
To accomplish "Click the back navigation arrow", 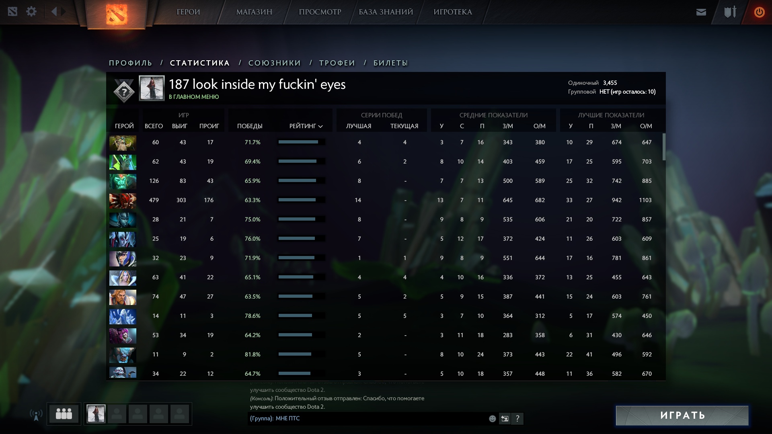I will (54, 12).
